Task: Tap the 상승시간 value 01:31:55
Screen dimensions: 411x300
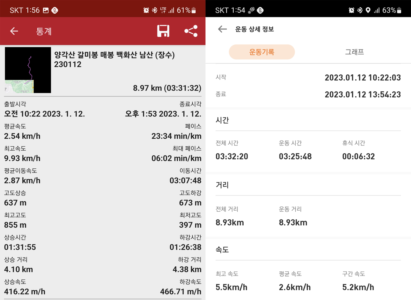Action: (20, 247)
